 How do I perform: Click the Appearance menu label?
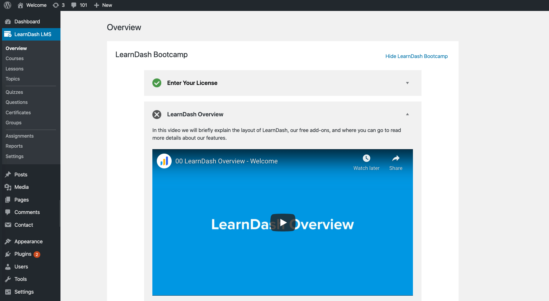point(28,242)
